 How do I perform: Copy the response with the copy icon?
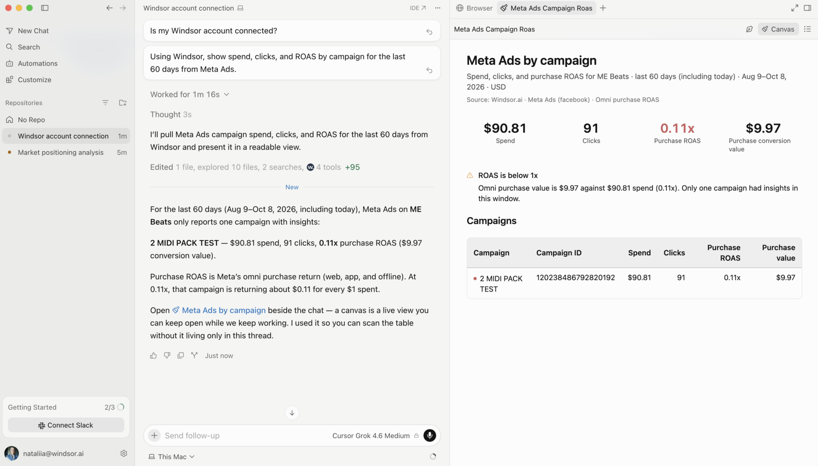[181, 355]
